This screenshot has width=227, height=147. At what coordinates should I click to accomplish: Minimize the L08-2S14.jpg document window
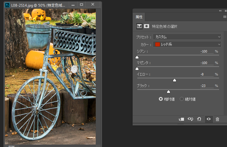tap(73, 5)
